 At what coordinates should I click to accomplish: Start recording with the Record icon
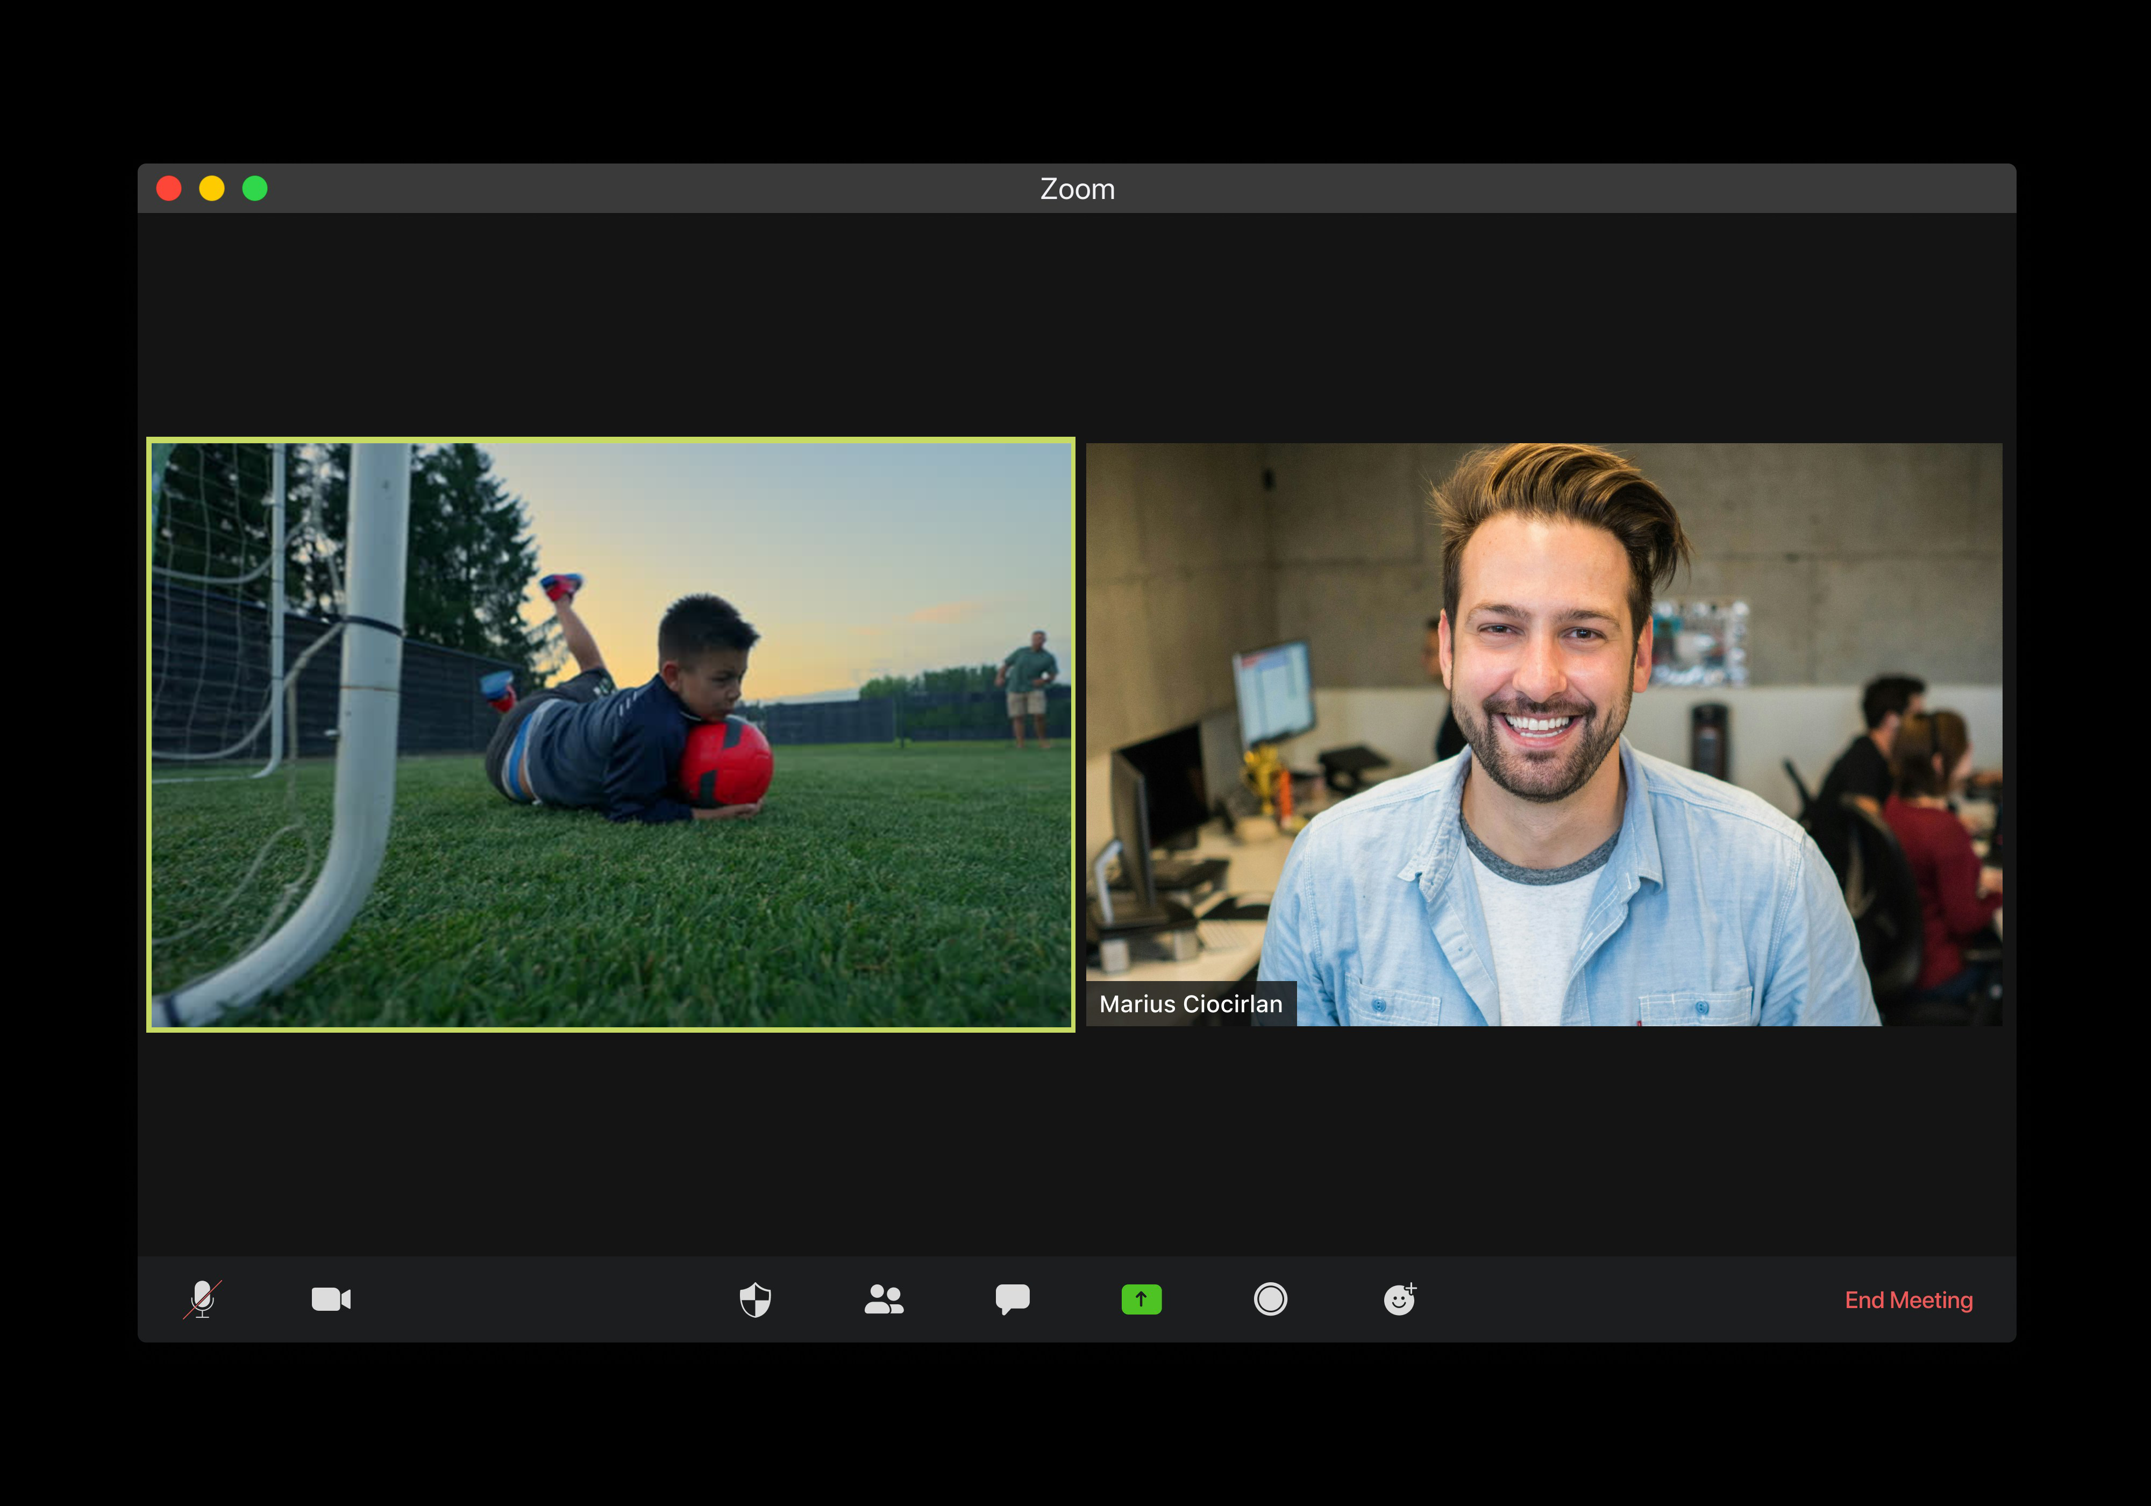pyautogui.click(x=1270, y=1299)
